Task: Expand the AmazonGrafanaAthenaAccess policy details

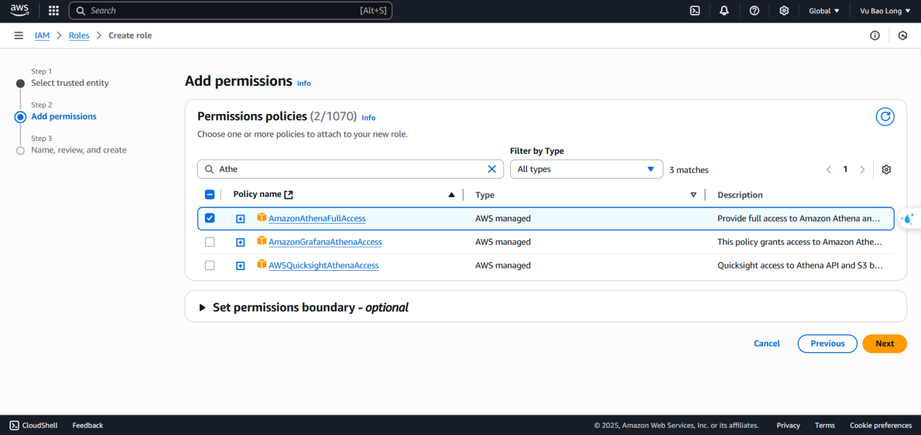Action: click(241, 243)
